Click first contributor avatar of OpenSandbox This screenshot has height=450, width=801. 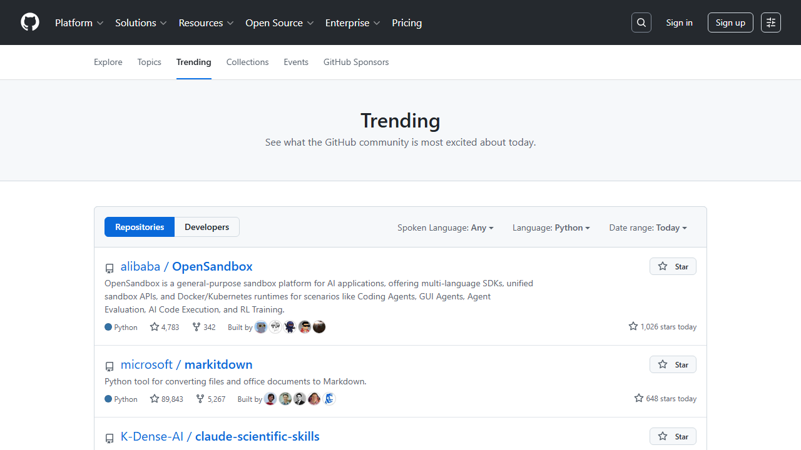pyautogui.click(x=261, y=327)
